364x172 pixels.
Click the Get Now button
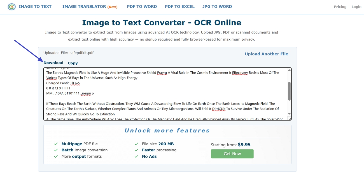tap(232, 154)
